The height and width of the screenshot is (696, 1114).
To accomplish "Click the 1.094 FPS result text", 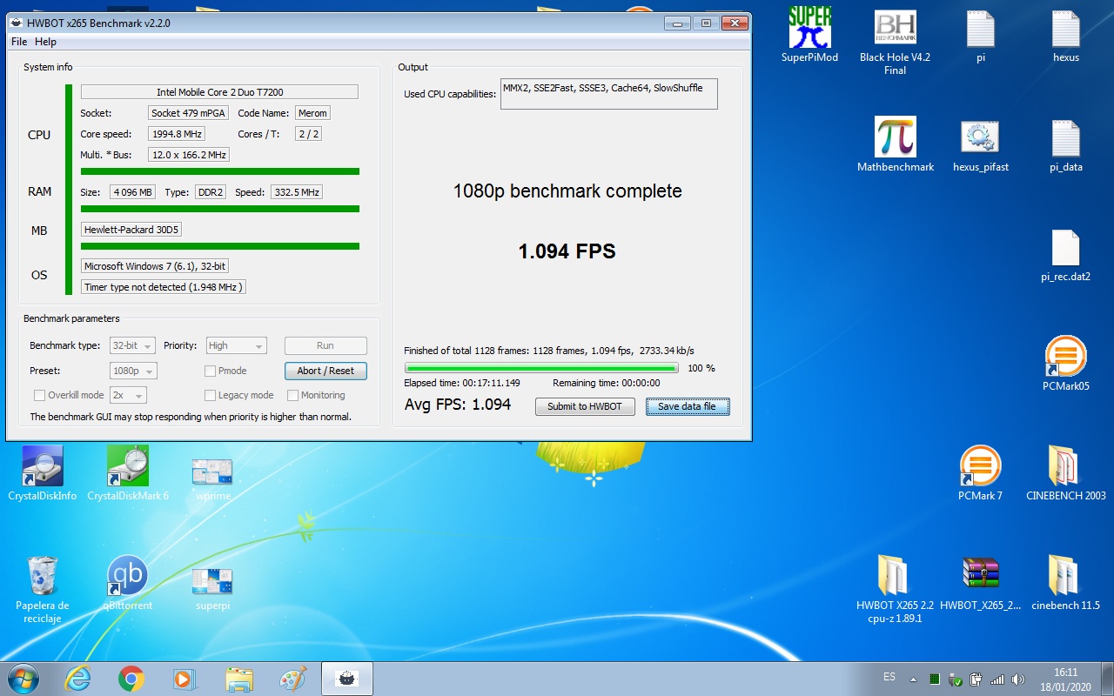I will (x=567, y=251).
